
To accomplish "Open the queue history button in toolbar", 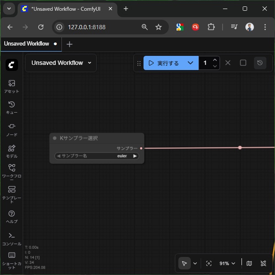I will pos(260,63).
